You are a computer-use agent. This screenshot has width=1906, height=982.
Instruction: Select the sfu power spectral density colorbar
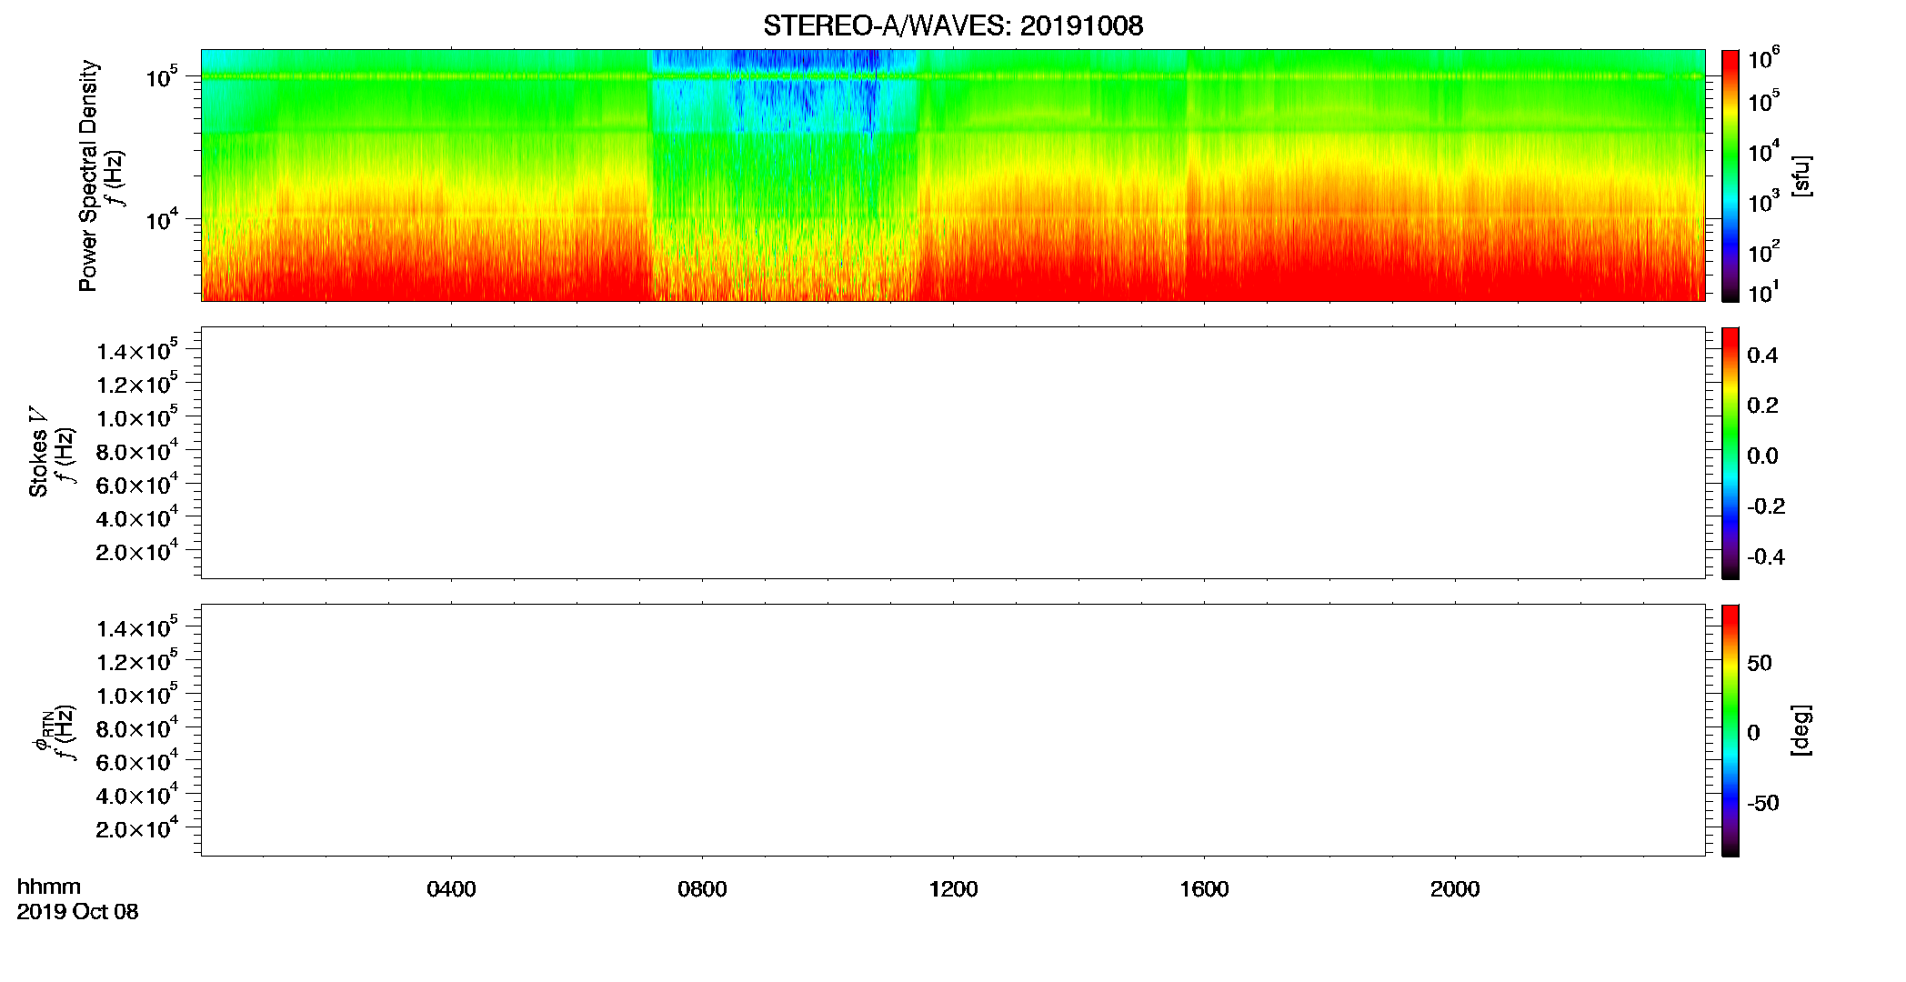[1730, 175]
